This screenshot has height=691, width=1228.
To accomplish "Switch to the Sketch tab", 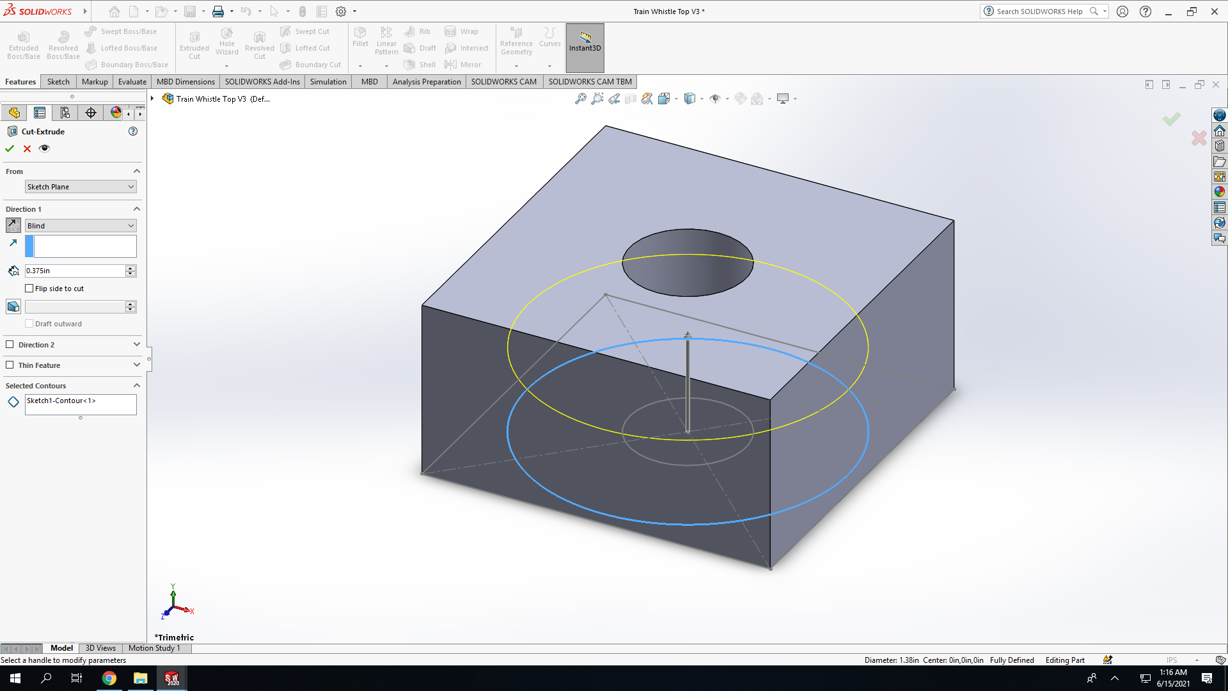I will coord(58,81).
